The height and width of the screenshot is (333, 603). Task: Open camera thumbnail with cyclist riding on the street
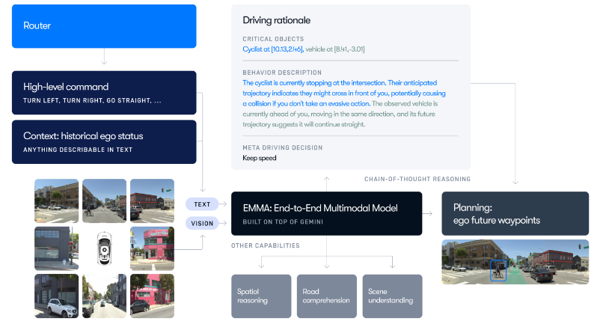point(104,200)
